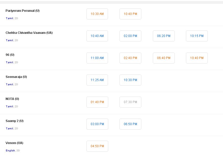Click the greyed NOTA 07:30 PM showtime

(x=131, y=102)
